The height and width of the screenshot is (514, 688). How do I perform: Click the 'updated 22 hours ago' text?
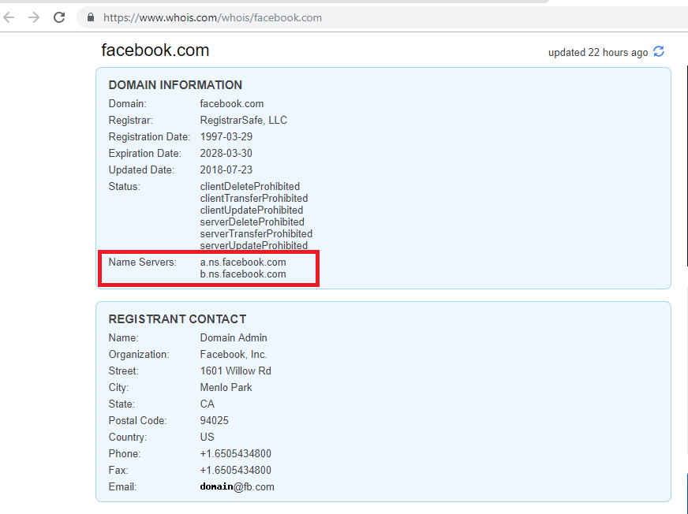[598, 53]
